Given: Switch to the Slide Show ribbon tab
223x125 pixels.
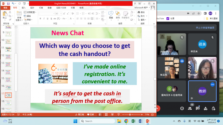Looking at the screenshot, I should click(x=61, y=8).
